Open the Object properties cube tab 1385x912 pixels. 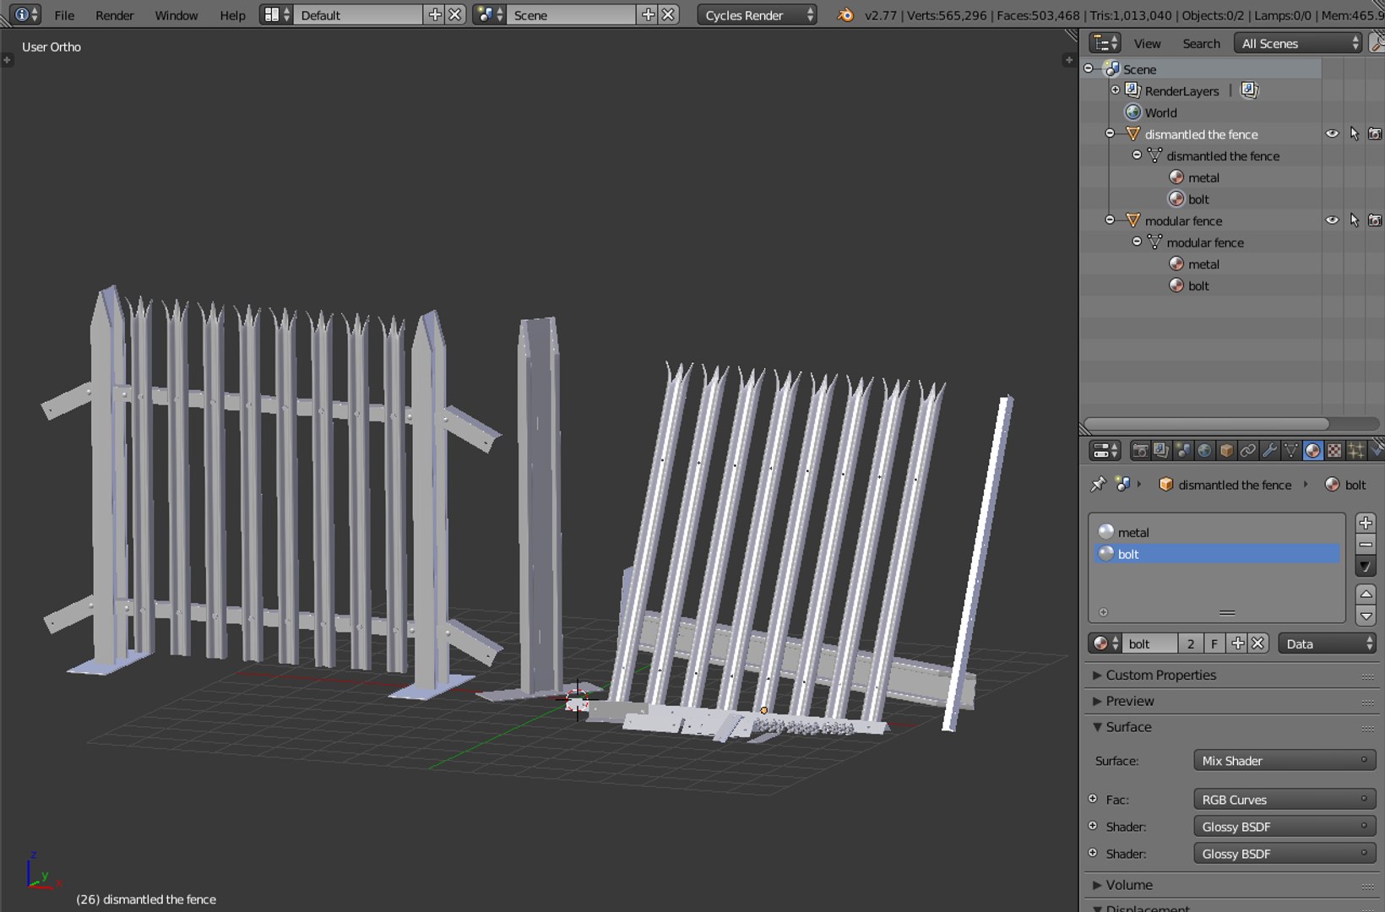[1226, 451]
